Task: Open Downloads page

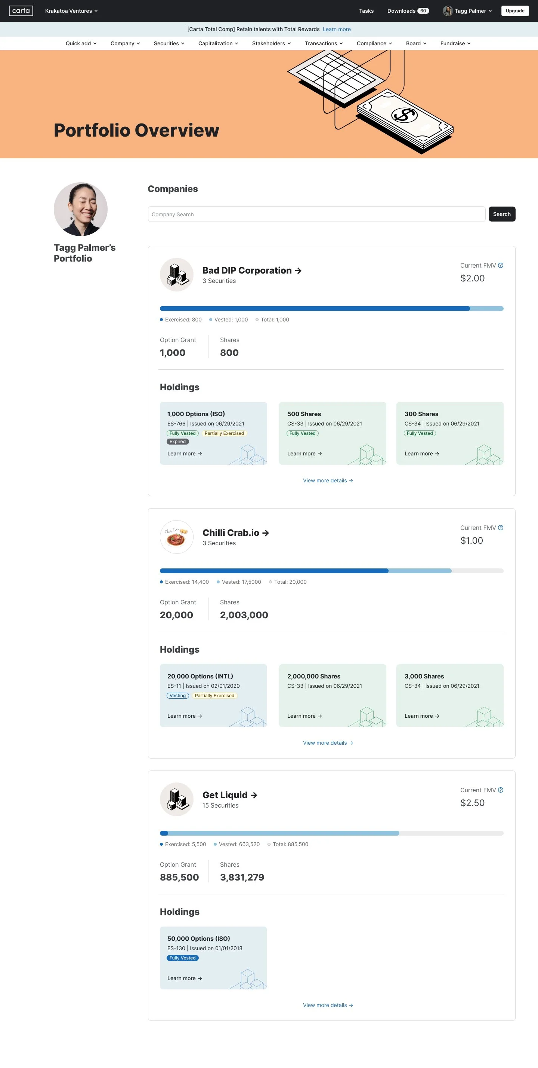Action: pyautogui.click(x=401, y=11)
